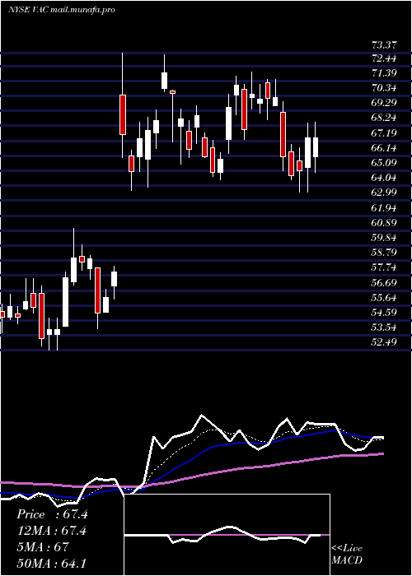Click the 67.19 price axis label

385,132
